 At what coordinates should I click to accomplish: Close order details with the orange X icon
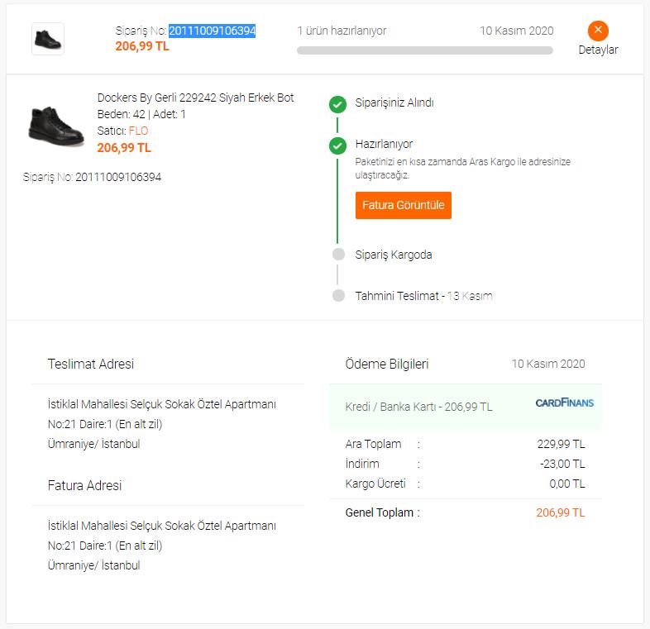tap(598, 31)
